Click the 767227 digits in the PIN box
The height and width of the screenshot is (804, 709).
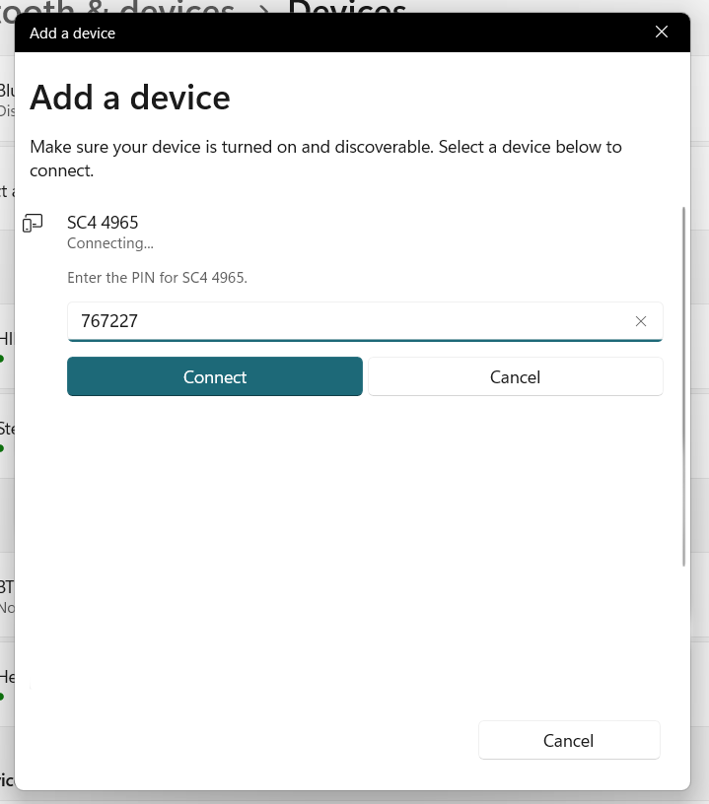tap(109, 321)
